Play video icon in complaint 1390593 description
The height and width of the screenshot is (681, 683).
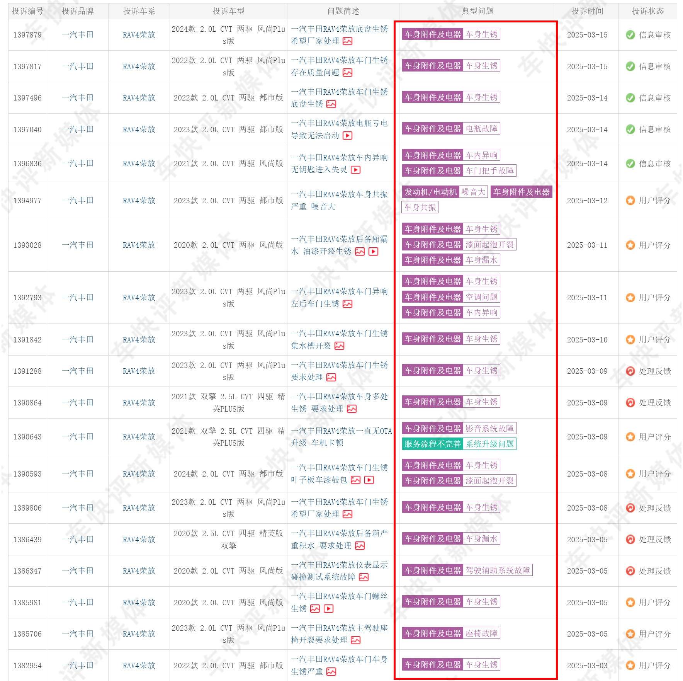pos(369,480)
